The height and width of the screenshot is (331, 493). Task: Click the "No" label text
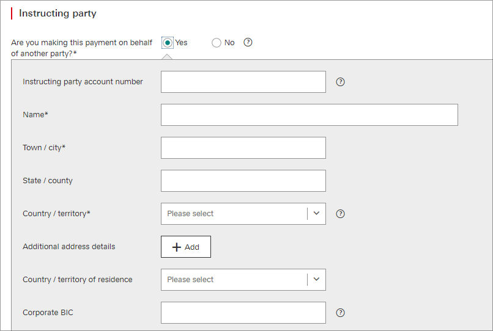point(229,43)
